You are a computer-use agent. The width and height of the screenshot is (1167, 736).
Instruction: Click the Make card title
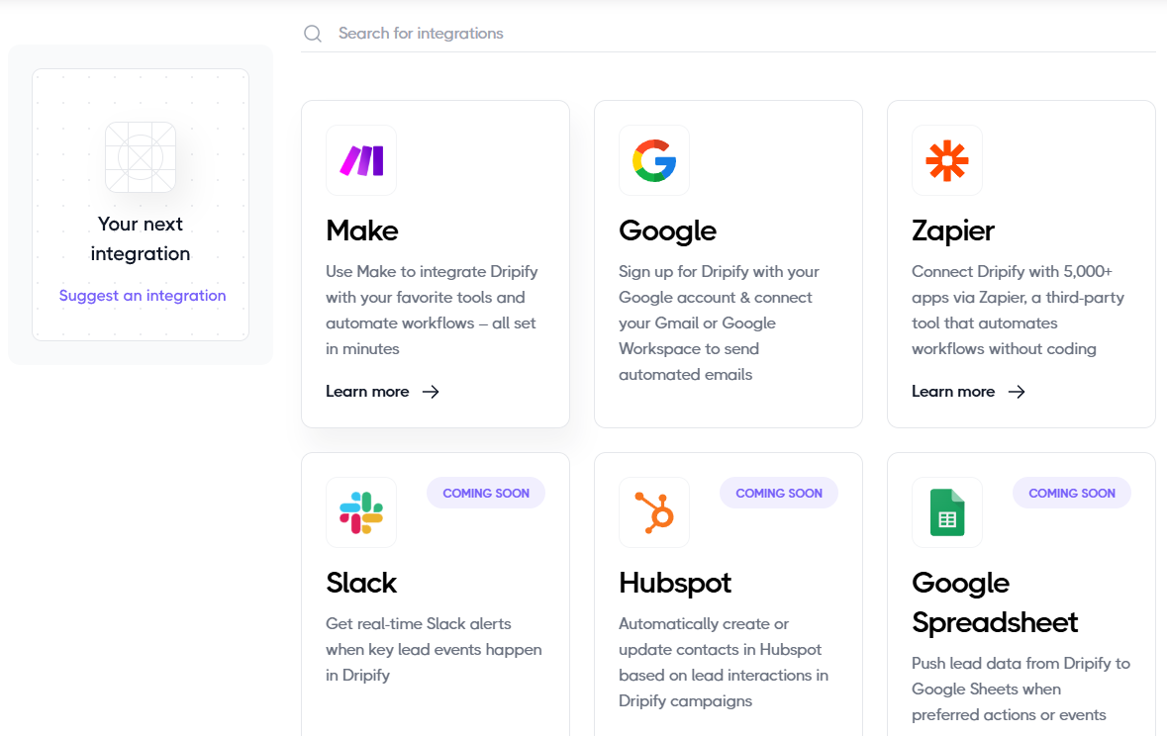pyautogui.click(x=361, y=230)
